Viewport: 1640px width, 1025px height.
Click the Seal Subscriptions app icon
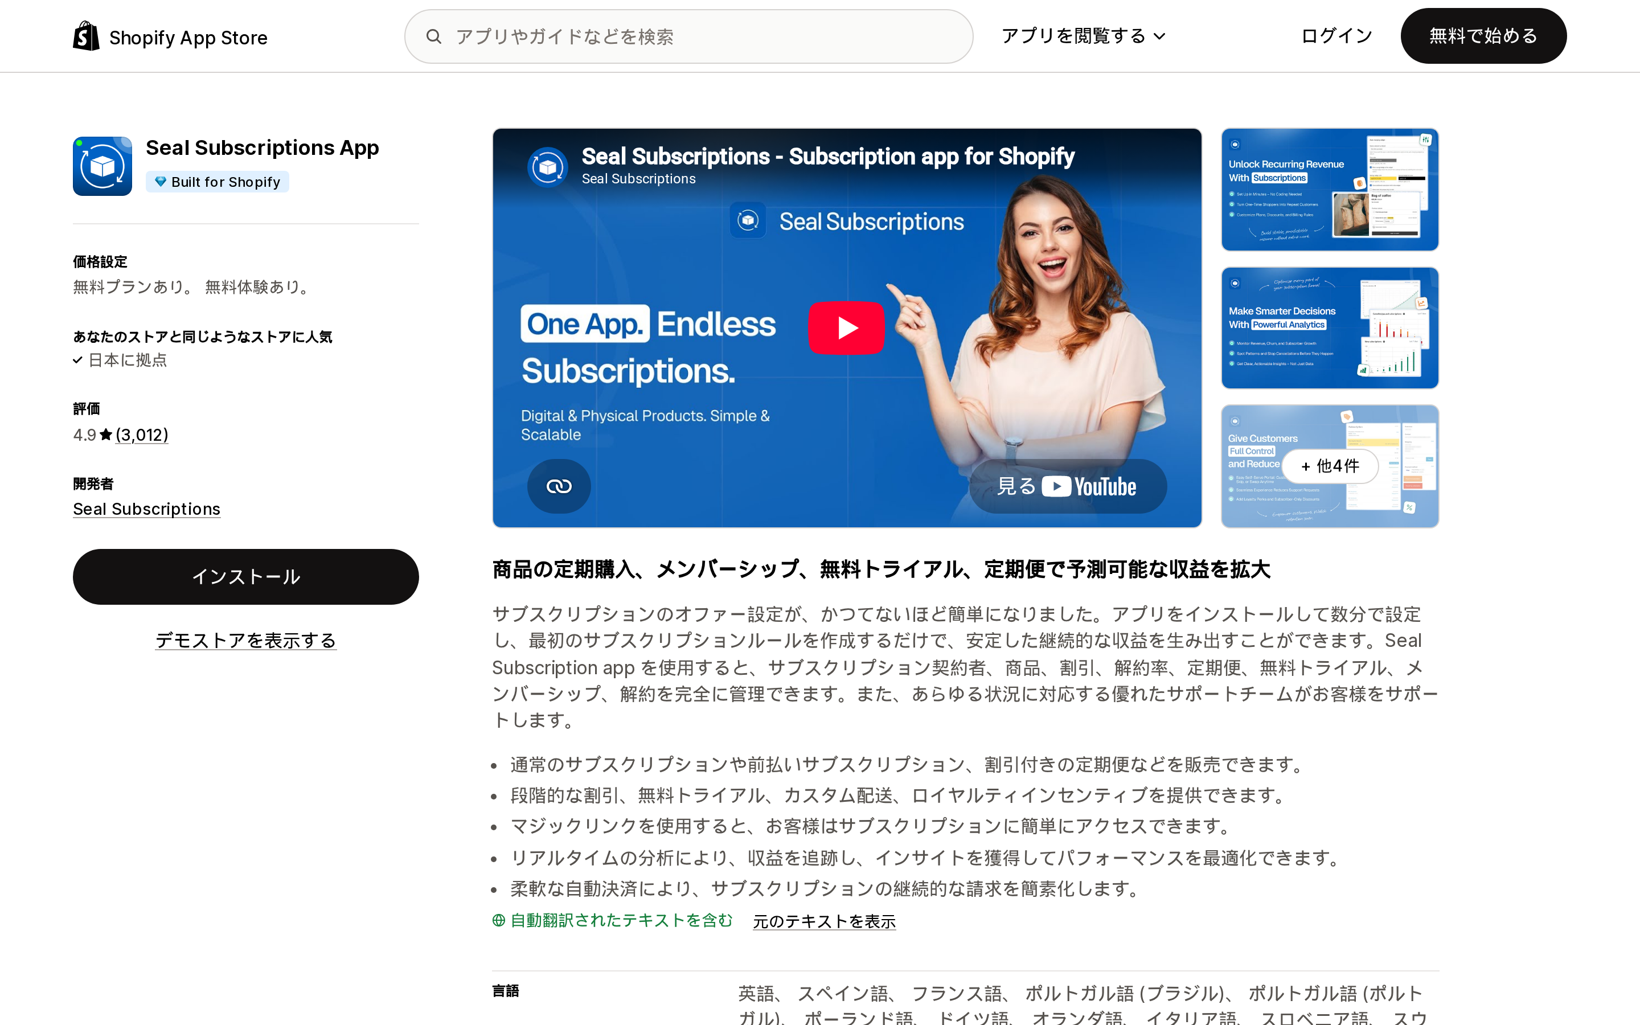click(x=102, y=166)
